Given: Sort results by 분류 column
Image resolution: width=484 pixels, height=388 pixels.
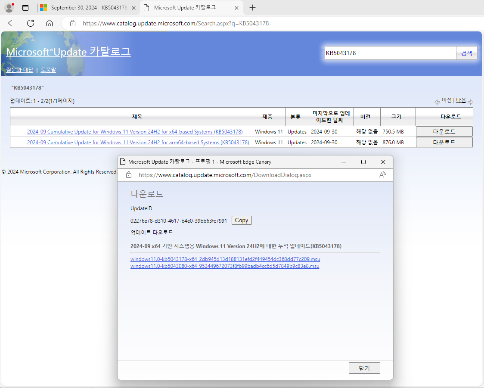Looking at the screenshot, I should point(295,117).
